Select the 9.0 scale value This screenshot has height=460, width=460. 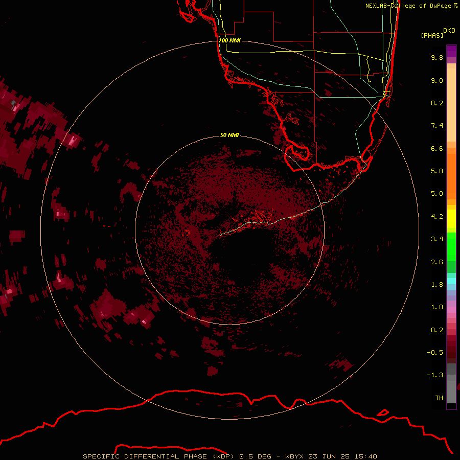click(437, 80)
